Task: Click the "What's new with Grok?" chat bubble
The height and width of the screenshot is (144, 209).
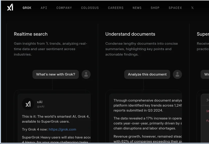Action: click(56, 74)
